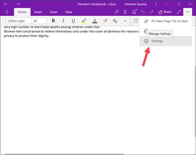196x155 pixels.
Task: Click text line starting 'Women feel constrained'
Action: (x=72, y=31)
